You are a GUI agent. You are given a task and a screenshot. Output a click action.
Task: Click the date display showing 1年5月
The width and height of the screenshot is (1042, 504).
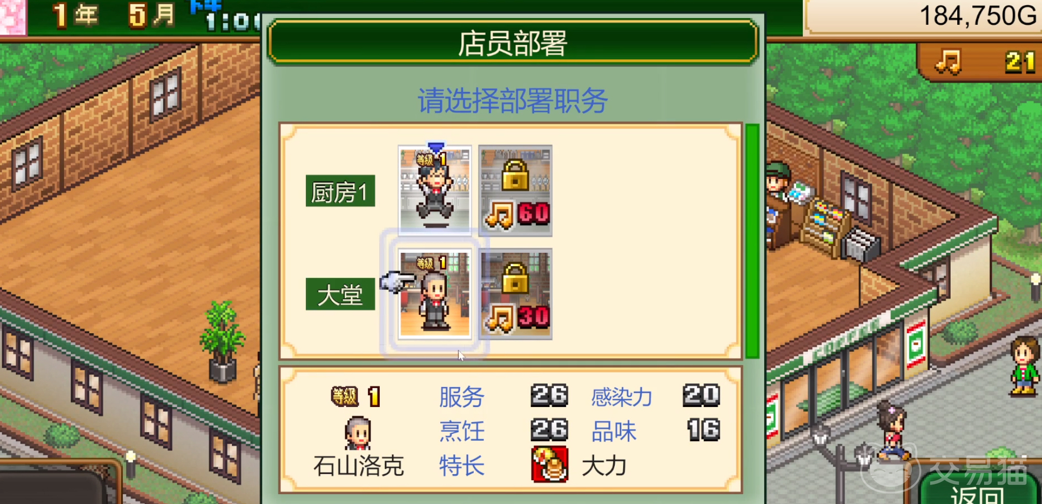tap(115, 15)
